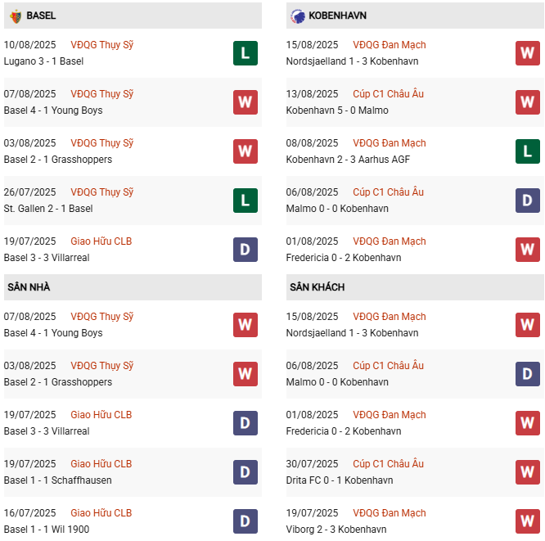Select the SÂN KHÁCH section header

(317, 287)
